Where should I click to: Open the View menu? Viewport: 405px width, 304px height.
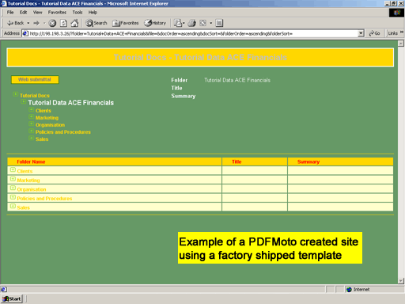37,13
